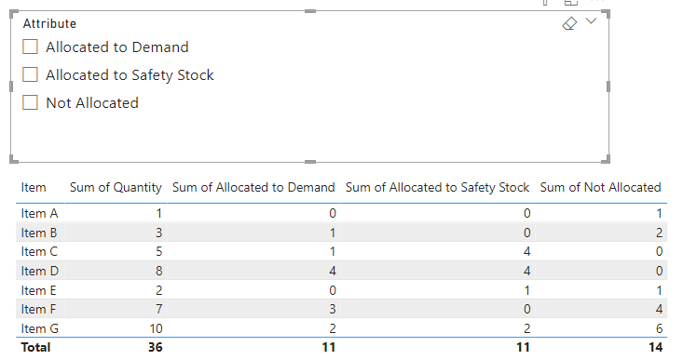Image resolution: width=697 pixels, height=360 pixels.
Task: Click the Total row label
Action: (35, 347)
